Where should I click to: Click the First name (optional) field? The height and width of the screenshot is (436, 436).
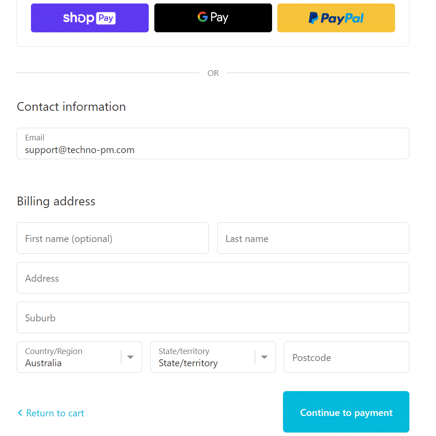click(112, 238)
